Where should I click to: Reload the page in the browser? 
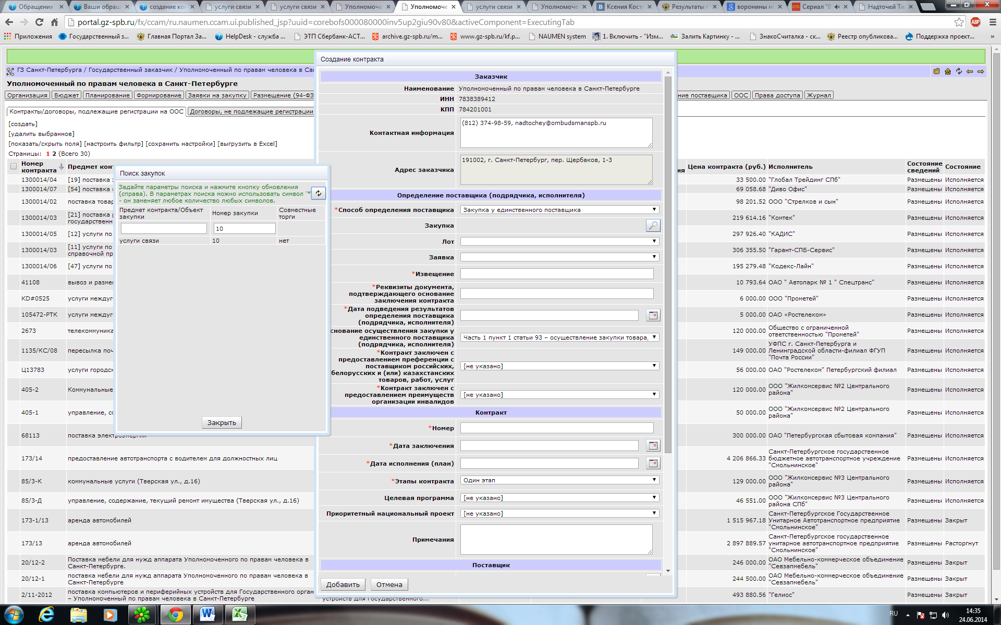(x=39, y=22)
